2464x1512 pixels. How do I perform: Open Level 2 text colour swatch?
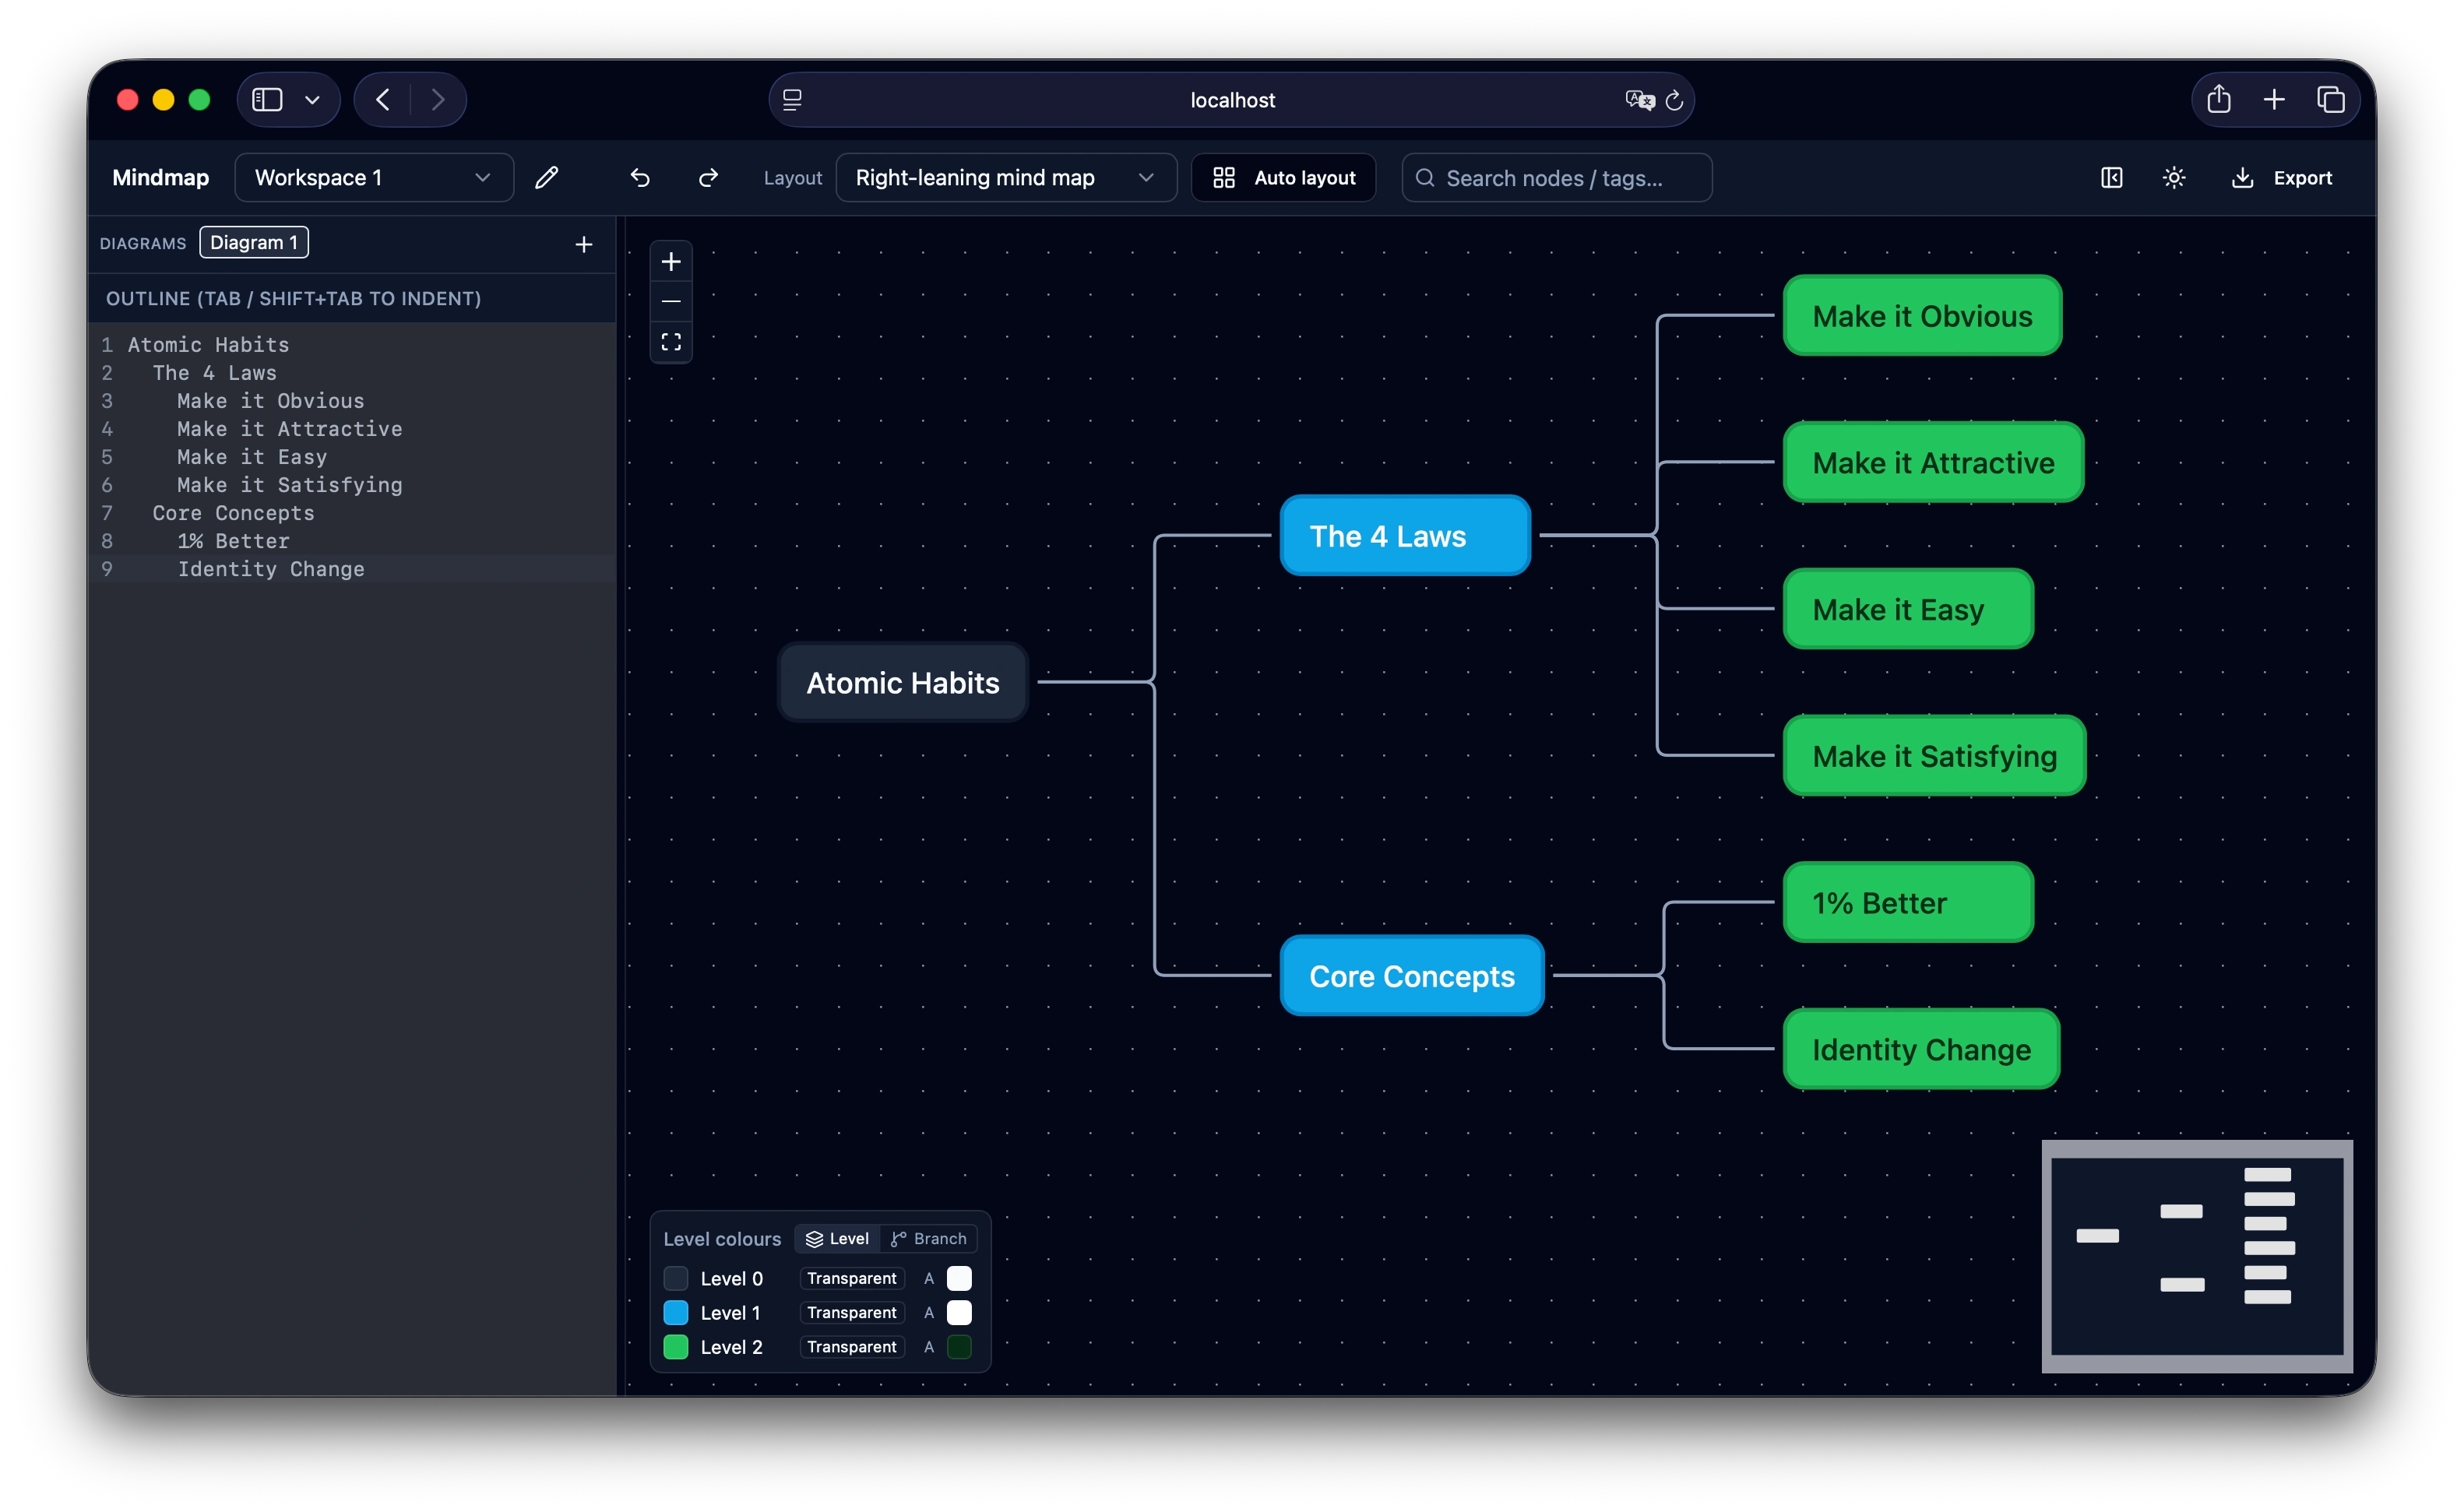coord(959,1347)
